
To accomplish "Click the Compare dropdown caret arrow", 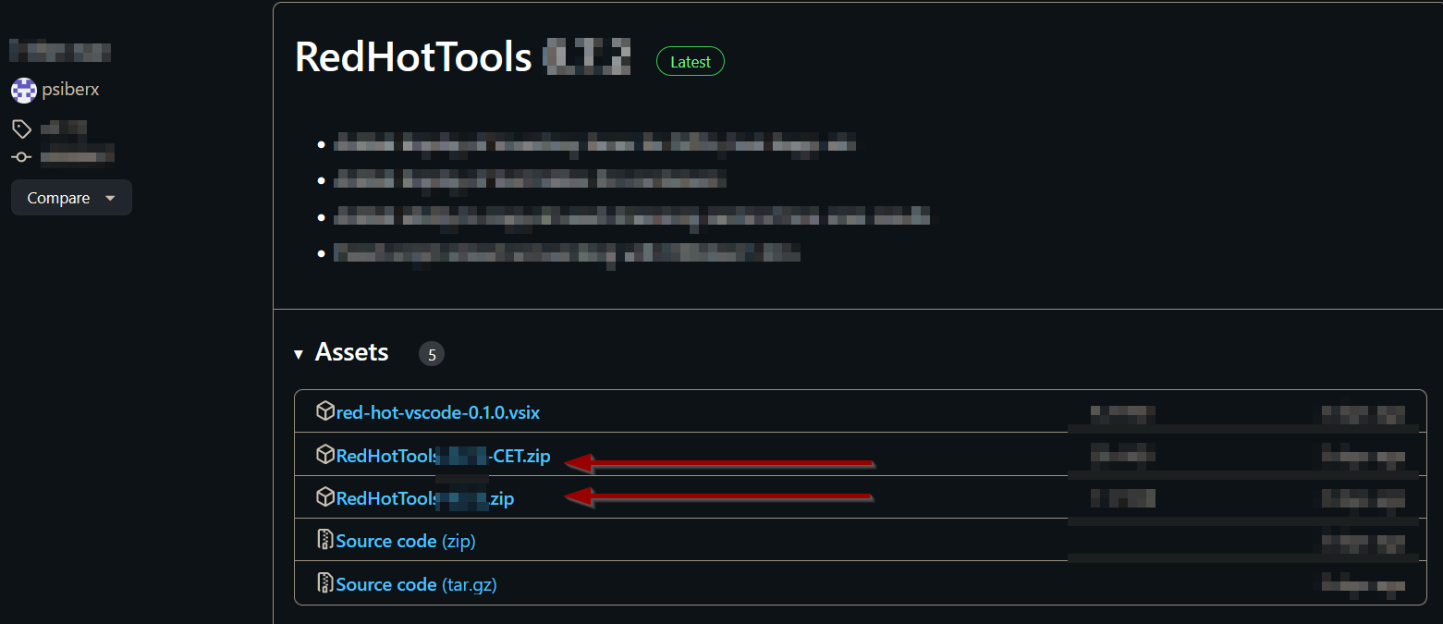I will 111,198.
